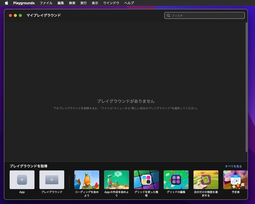Open the Playgrounds application menu
255x204 pixels.
pyautogui.click(x=24, y=3)
